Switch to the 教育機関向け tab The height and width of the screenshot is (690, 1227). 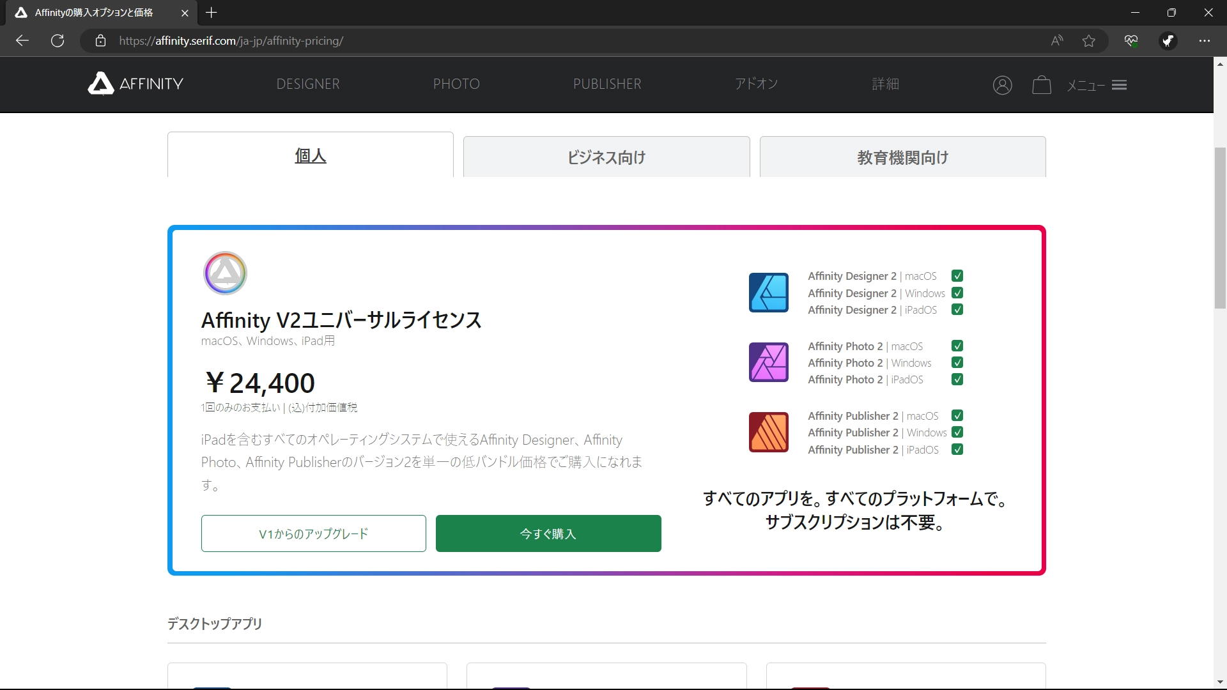[x=902, y=157]
